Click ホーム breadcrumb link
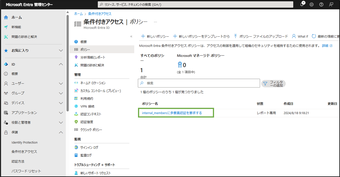Viewport: 340px width, 177px height. point(78,14)
